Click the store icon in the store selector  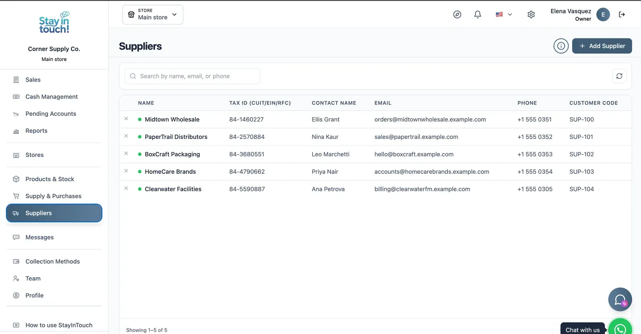tap(131, 14)
